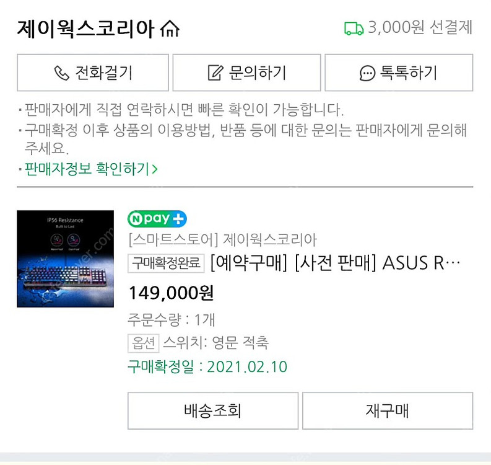Expand 판매자정보 확인하기 seller info
This screenshot has width=491, height=465.
87,169
